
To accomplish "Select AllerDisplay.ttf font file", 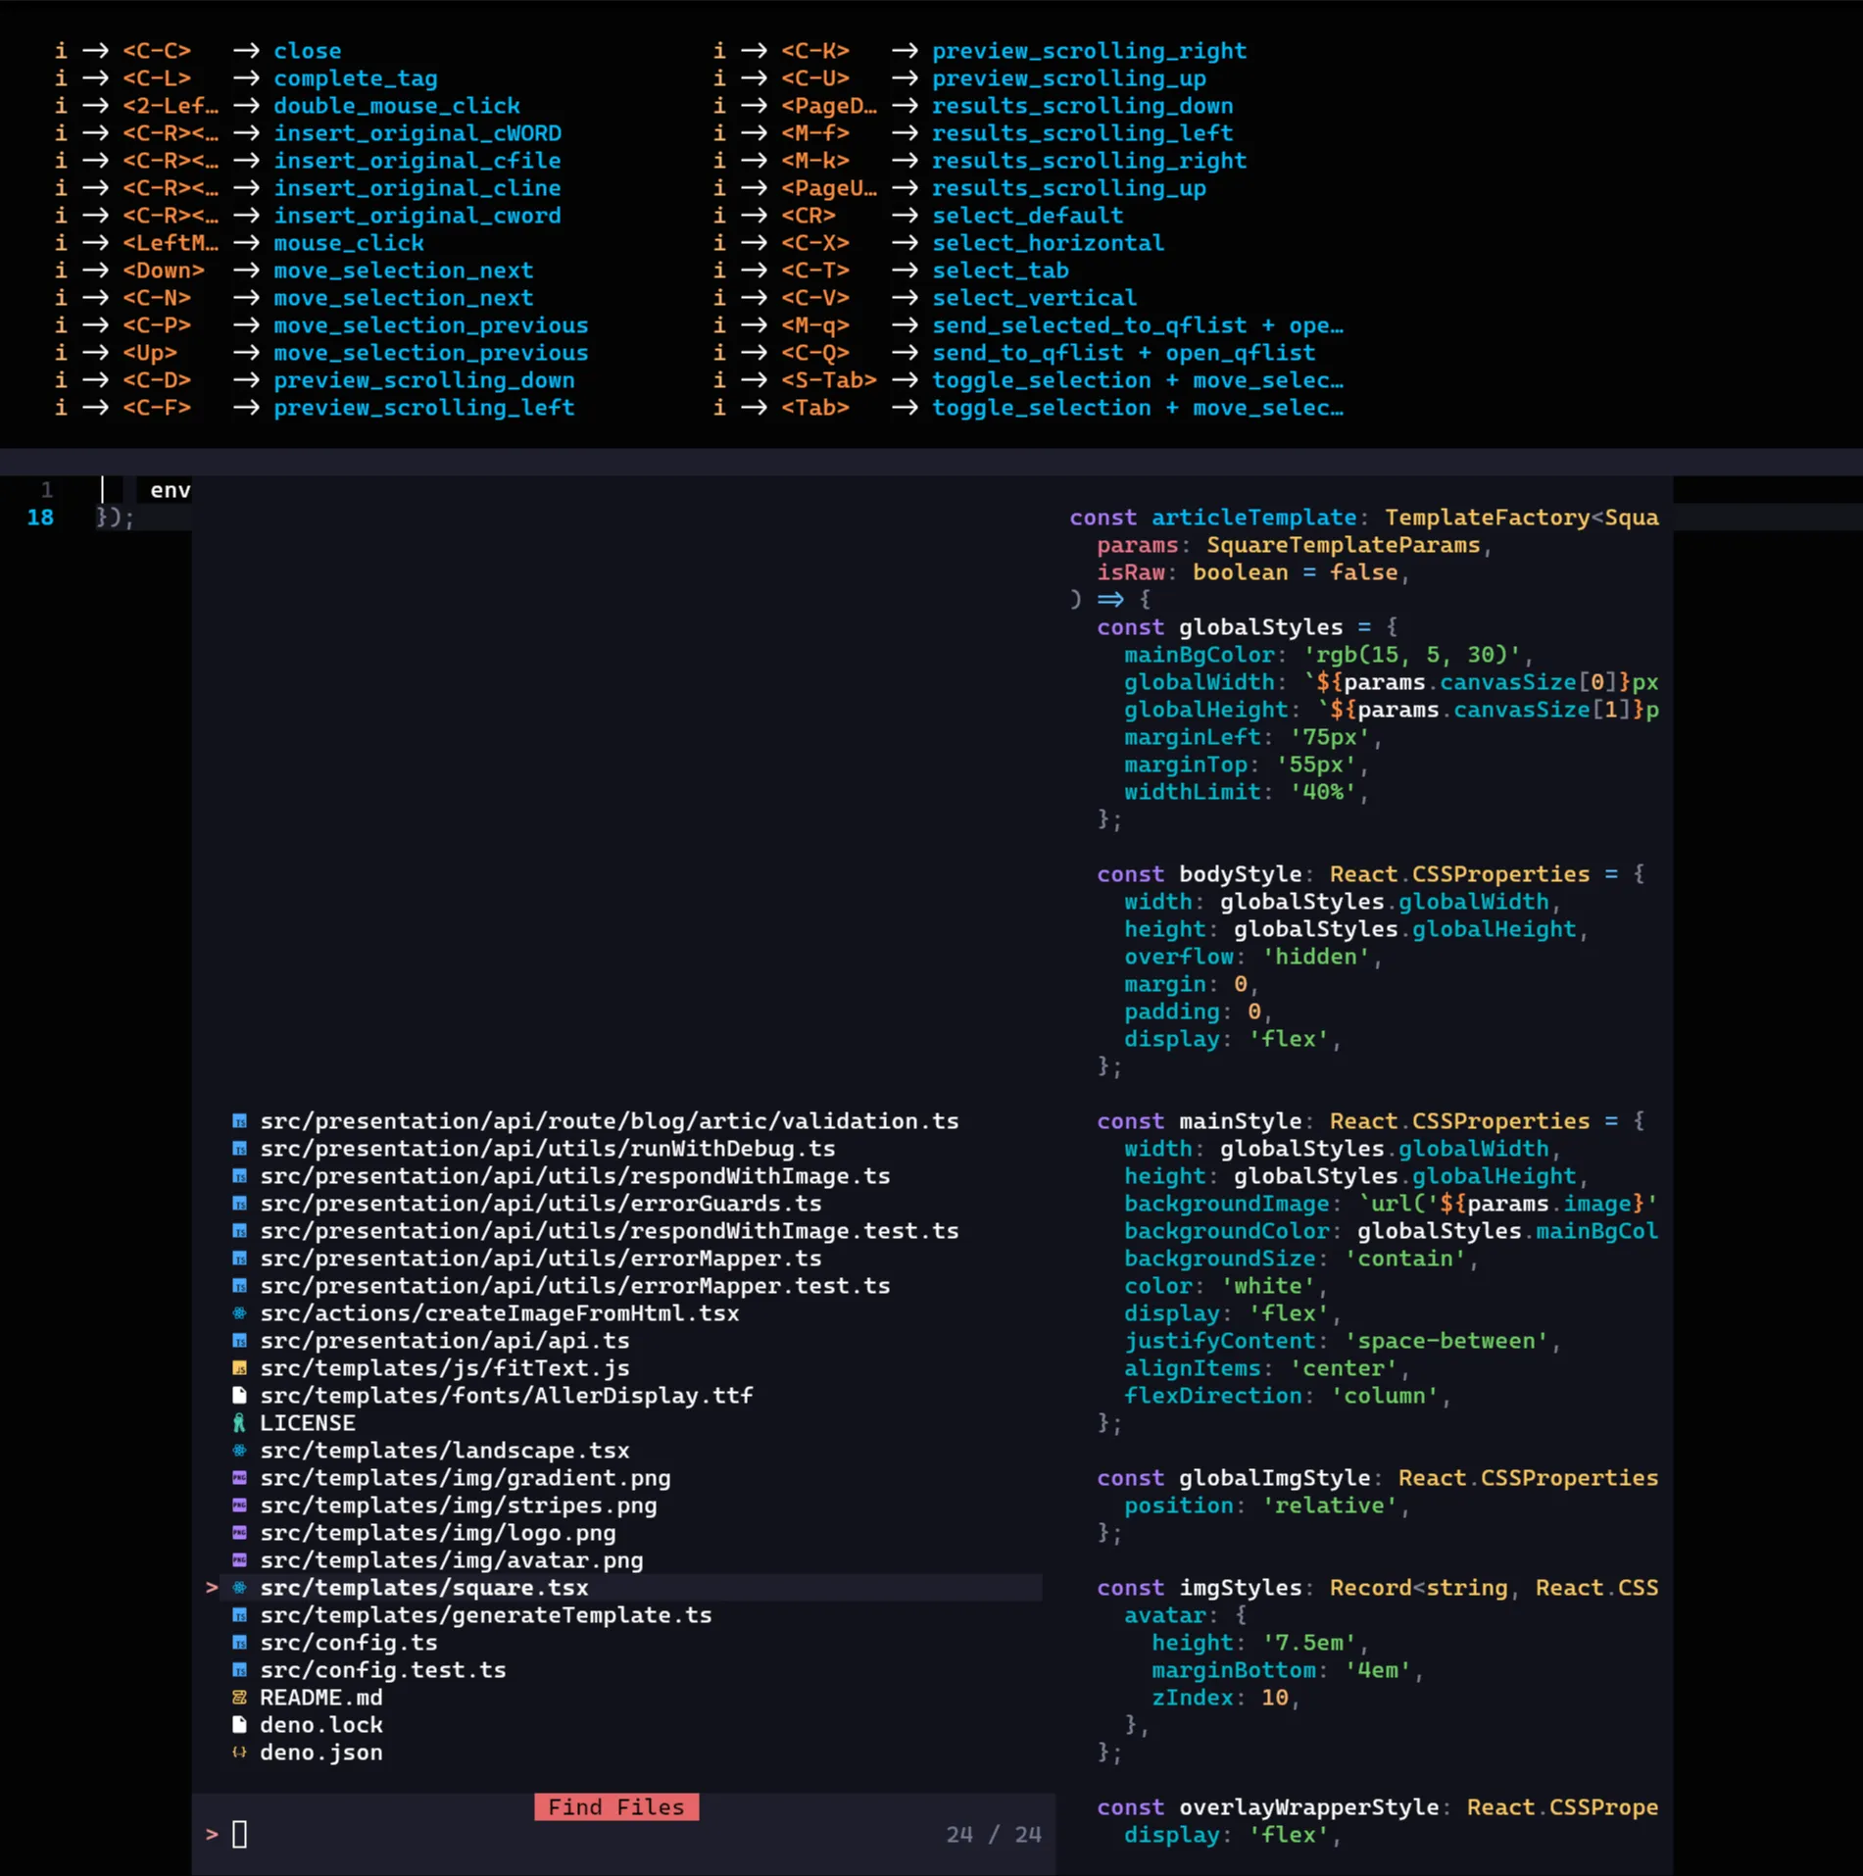I will coord(506,1396).
